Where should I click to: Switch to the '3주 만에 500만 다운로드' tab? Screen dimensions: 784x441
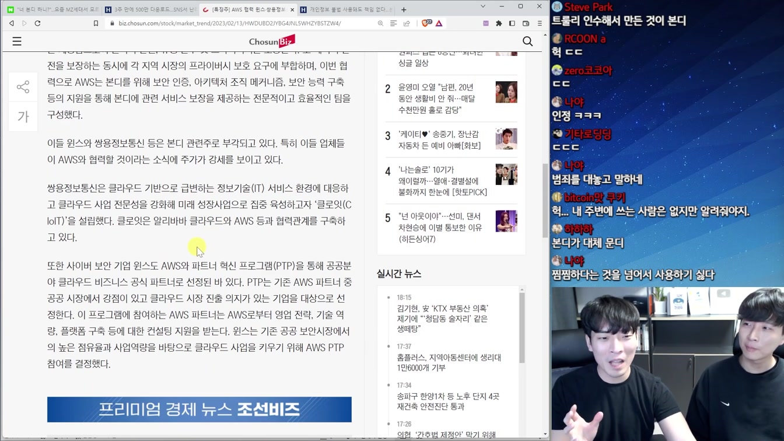(150, 9)
